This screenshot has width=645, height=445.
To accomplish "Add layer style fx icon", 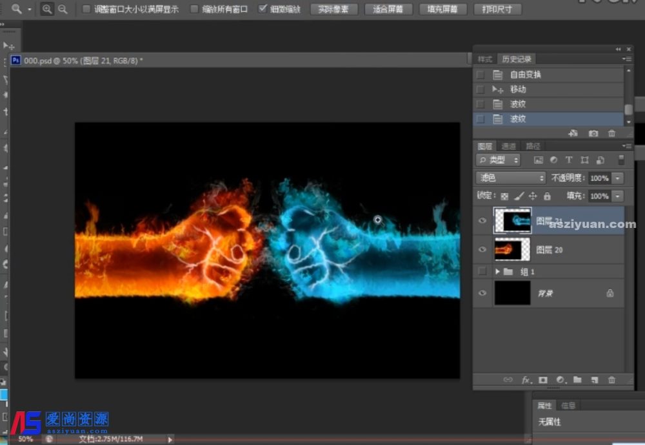I will tap(526, 380).
